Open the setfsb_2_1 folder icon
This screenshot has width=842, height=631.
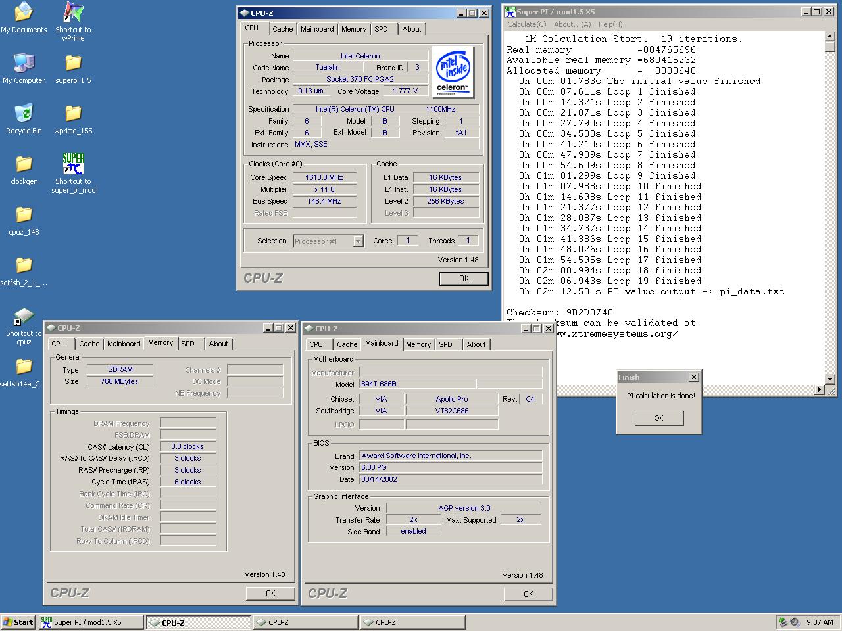pos(24,265)
